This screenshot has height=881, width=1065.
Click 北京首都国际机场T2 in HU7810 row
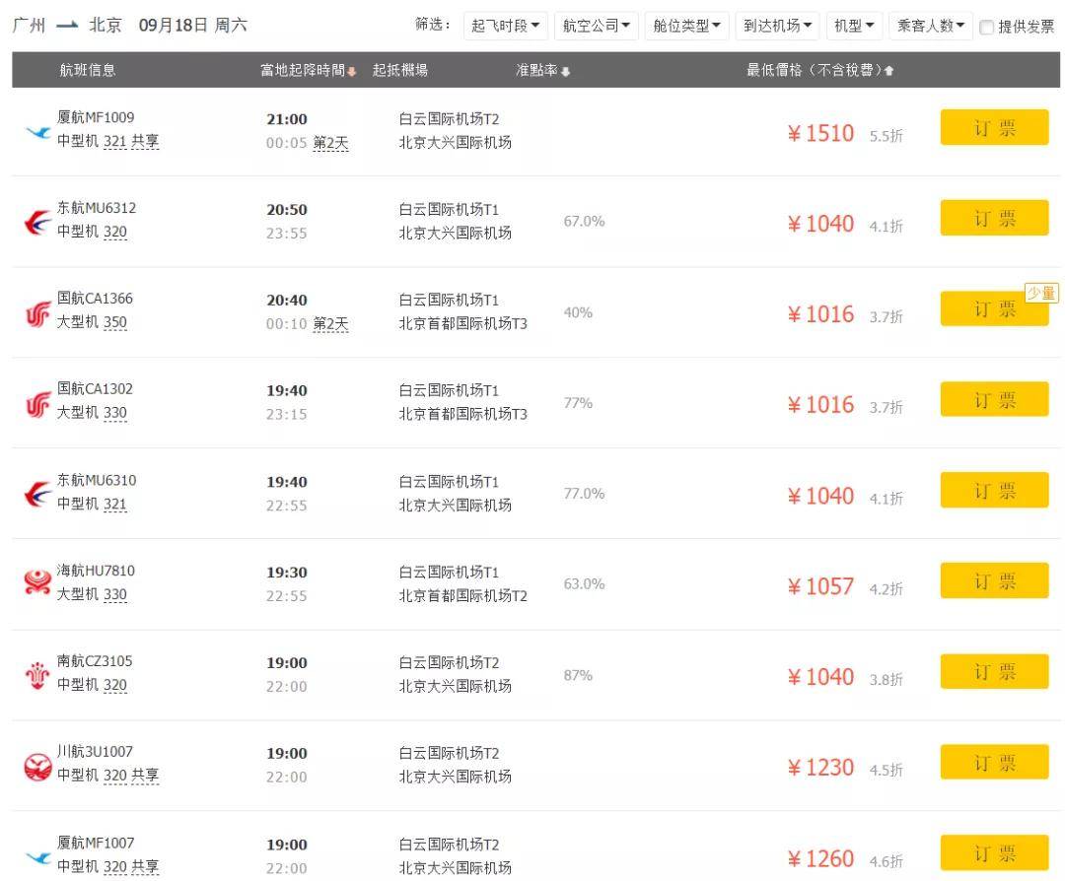pyautogui.click(x=462, y=596)
